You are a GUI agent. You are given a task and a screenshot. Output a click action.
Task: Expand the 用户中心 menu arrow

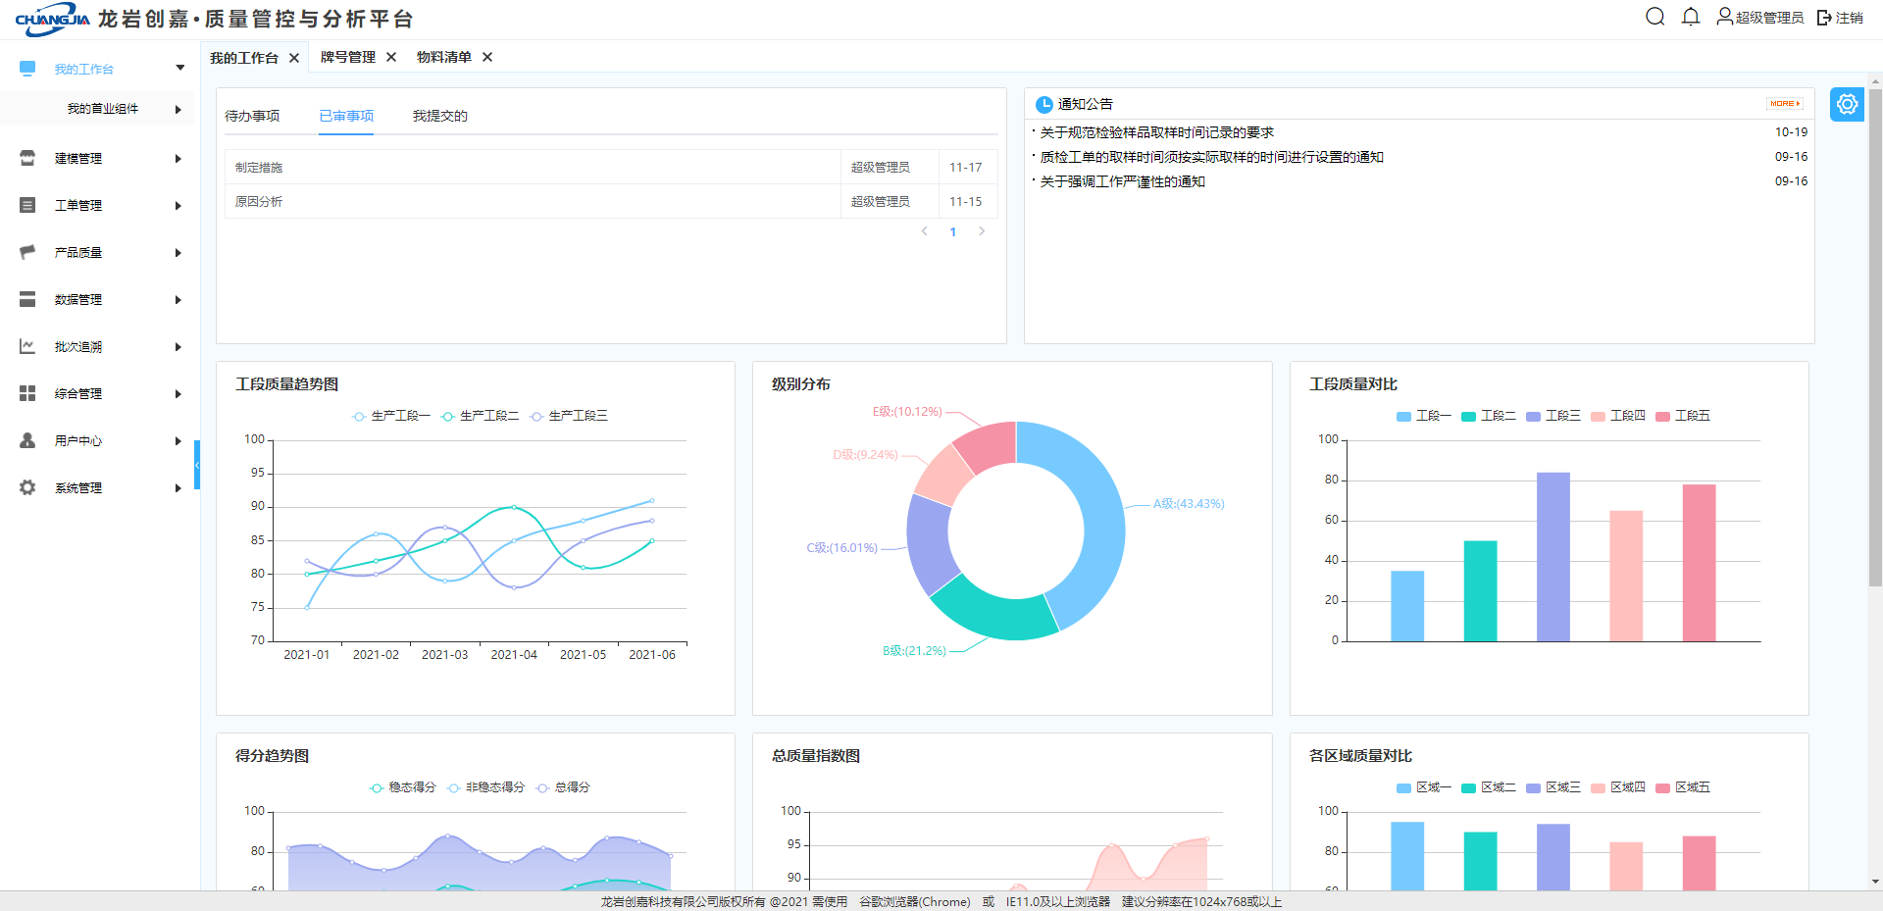[178, 441]
